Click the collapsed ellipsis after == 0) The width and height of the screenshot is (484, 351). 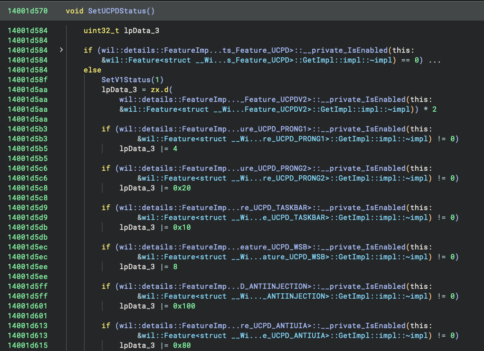tap(435, 61)
